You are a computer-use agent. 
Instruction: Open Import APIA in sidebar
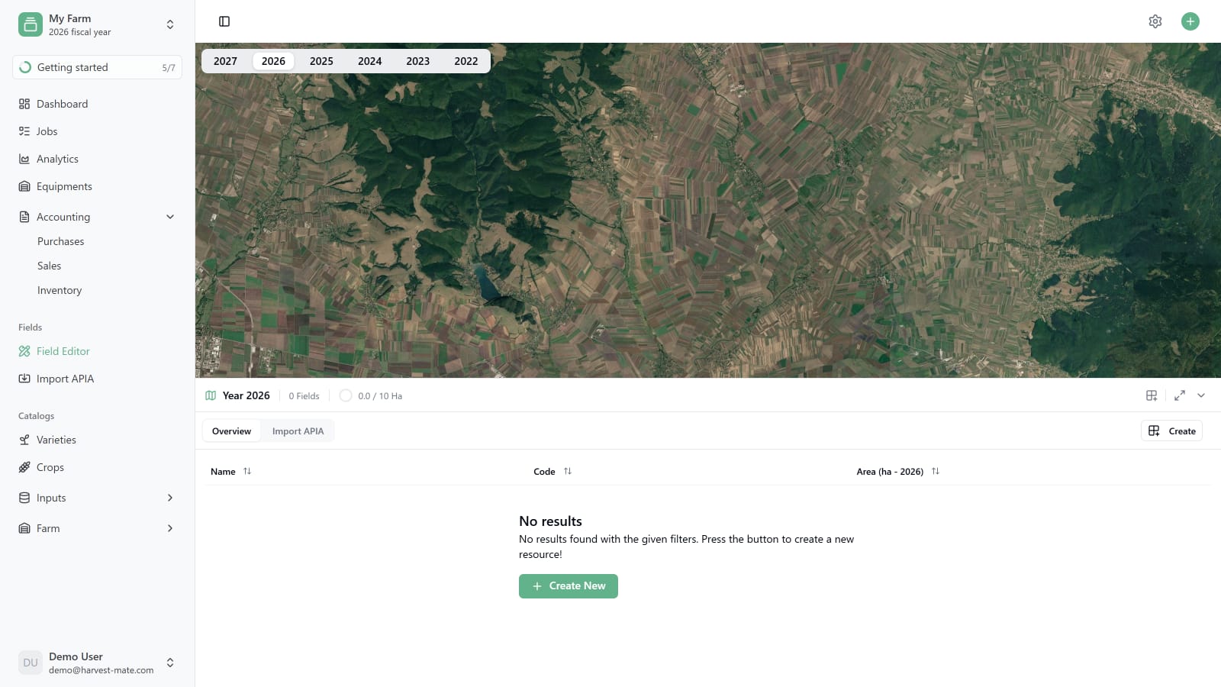click(97, 379)
